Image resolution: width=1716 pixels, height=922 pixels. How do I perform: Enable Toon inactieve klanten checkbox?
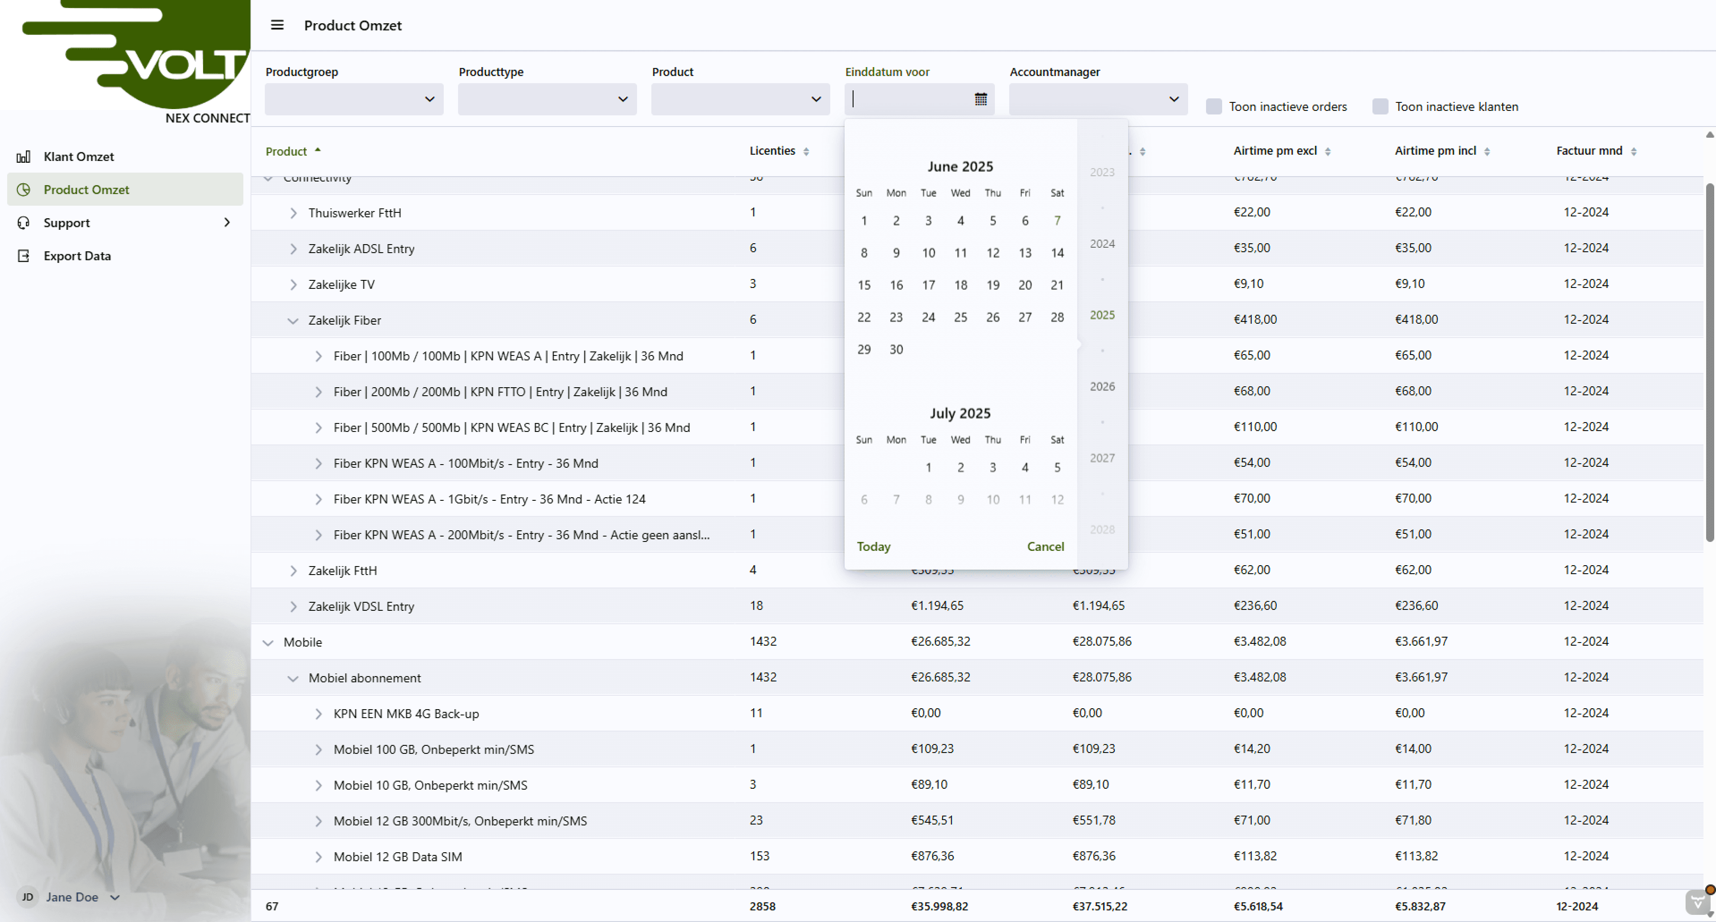pyautogui.click(x=1380, y=106)
